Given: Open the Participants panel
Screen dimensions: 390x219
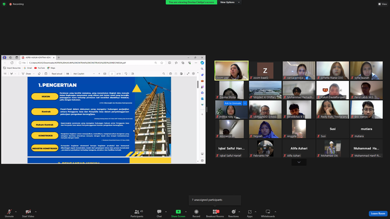Looking at the screenshot, I should click(x=136, y=213).
